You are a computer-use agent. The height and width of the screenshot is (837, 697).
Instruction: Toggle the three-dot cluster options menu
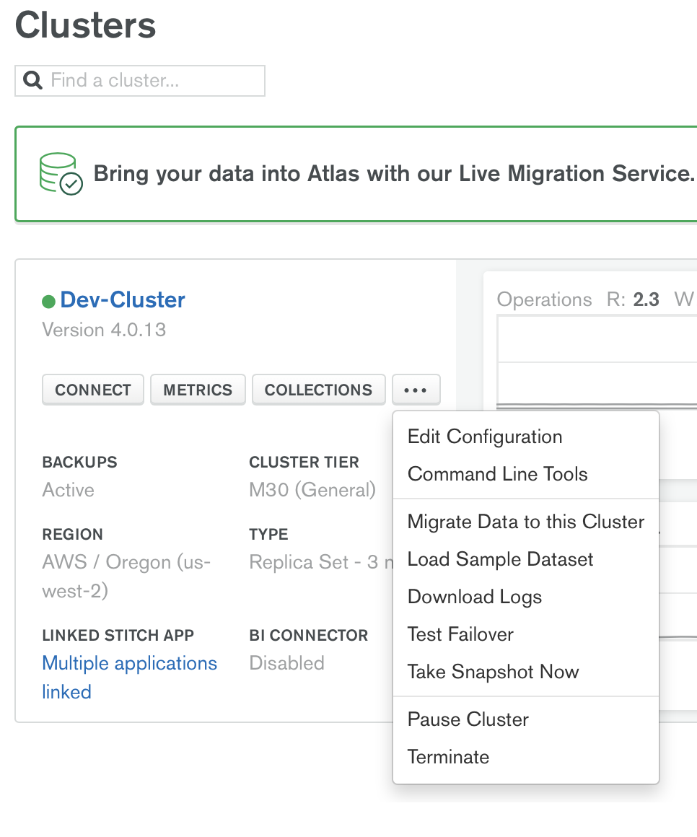click(416, 390)
